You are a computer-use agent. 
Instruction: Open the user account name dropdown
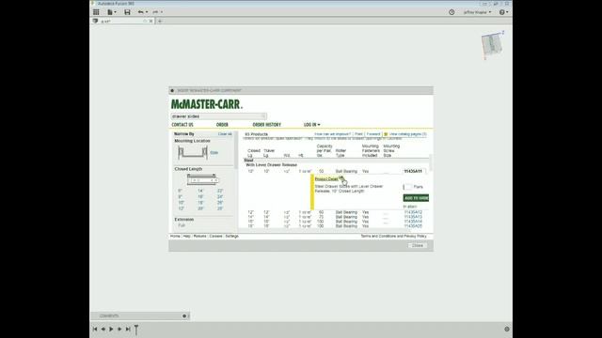477,12
